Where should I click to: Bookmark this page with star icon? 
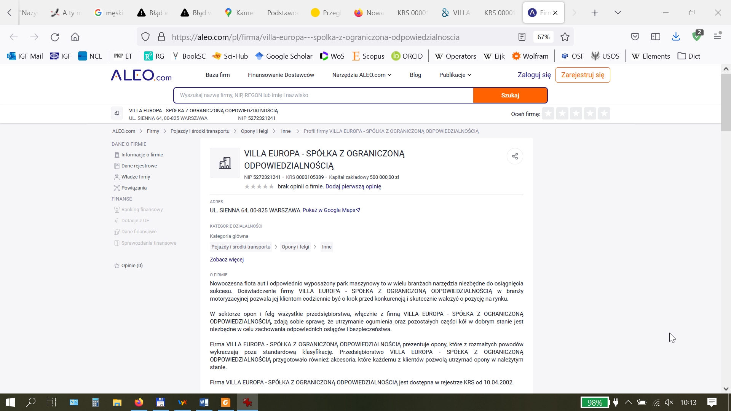(565, 37)
